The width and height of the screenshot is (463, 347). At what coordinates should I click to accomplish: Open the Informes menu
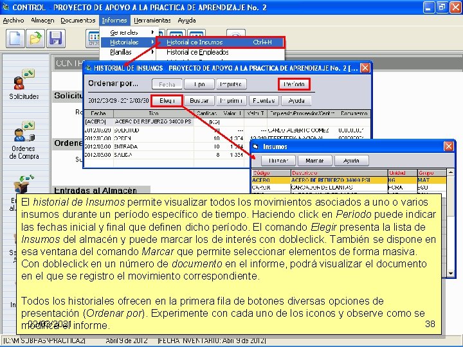pos(114,21)
